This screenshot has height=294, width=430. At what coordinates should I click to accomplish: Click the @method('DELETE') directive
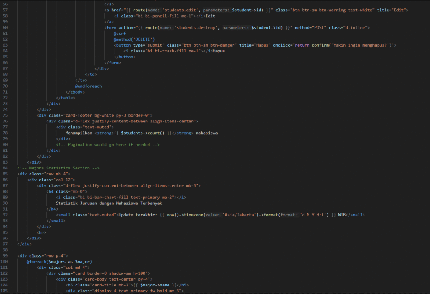click(134, 39)
